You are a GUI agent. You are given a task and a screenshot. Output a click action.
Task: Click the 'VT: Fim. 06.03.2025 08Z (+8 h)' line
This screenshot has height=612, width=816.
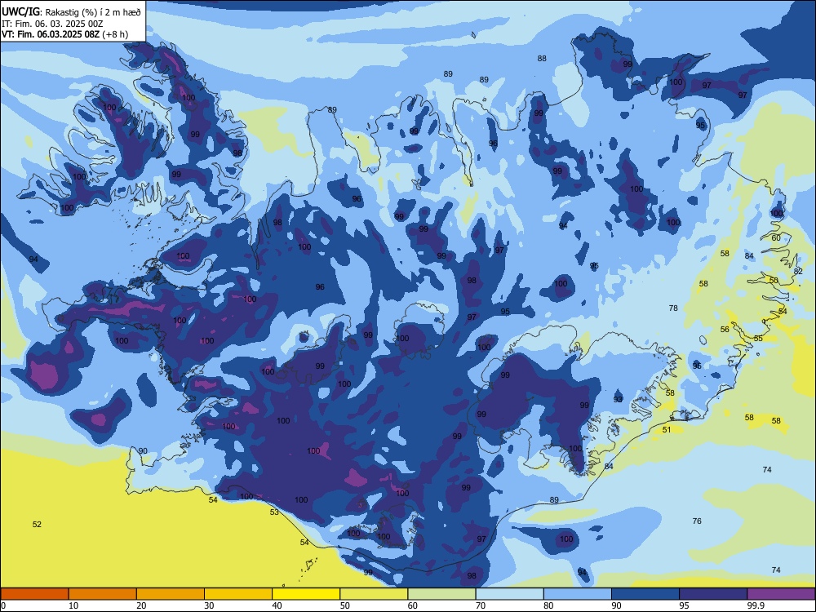point(65,34)
